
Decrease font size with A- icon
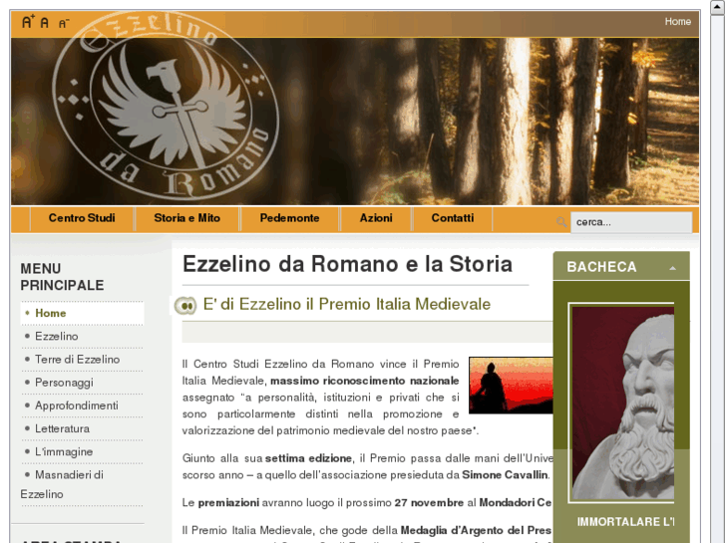pyautogui.click(x=64, y=23)
